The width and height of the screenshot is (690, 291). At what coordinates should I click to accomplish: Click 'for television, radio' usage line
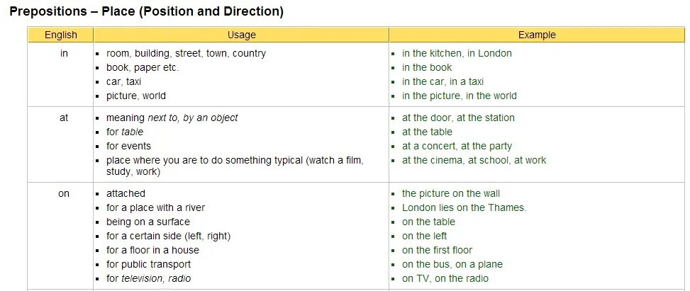pos(148,278)
